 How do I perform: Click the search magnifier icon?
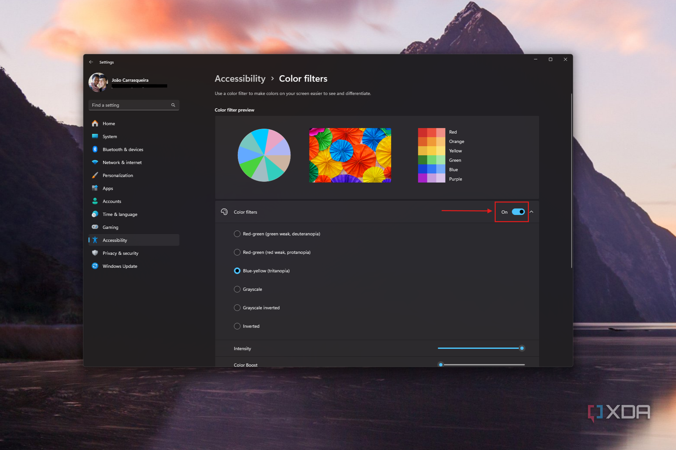point(173,105)
